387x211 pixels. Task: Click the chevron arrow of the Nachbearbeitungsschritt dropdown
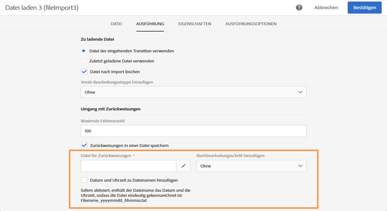click(300, 166)
